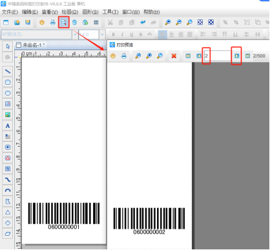Select the curve line tool

click(x=8, y=180)
